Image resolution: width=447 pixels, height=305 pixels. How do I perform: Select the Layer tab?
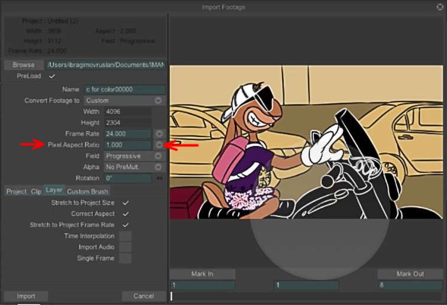(x=54, y=190)
